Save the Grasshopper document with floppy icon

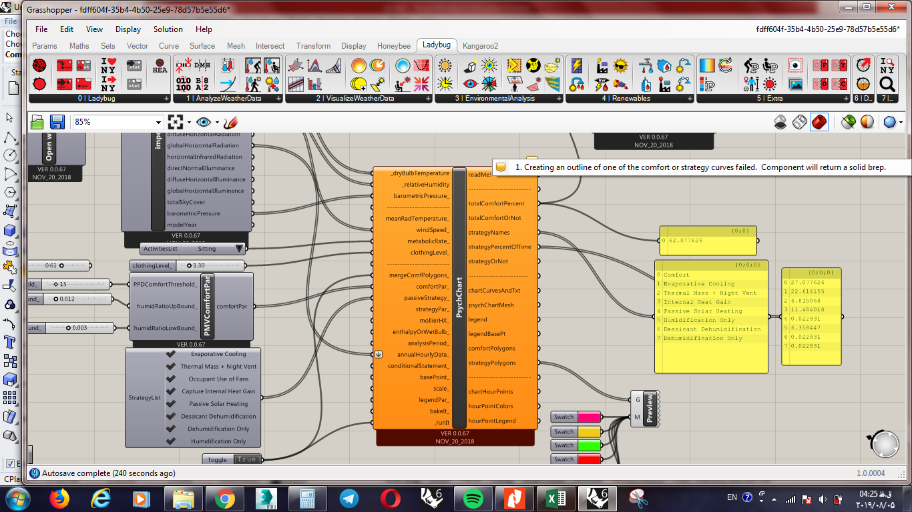(x=57, y=122)
